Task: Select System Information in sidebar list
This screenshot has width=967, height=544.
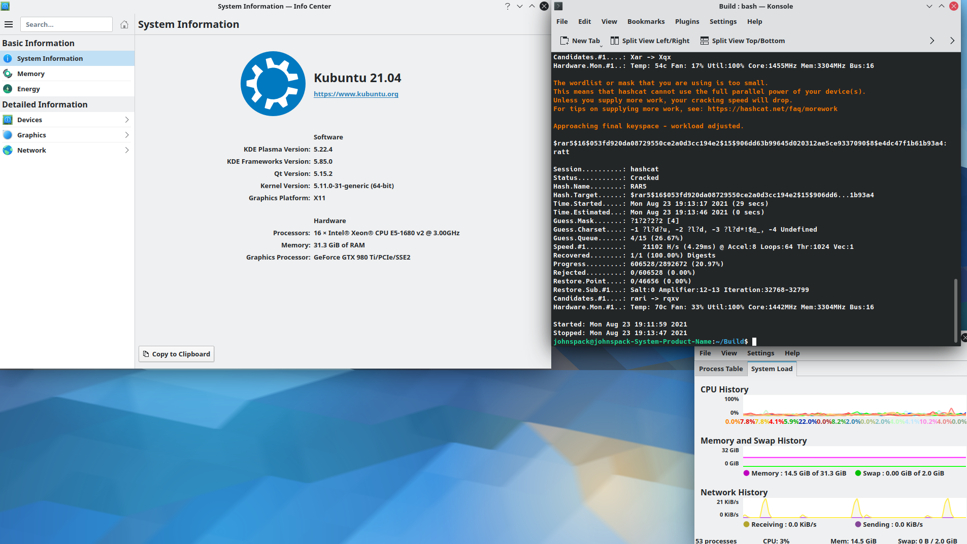Action: (x=67, y=58)
